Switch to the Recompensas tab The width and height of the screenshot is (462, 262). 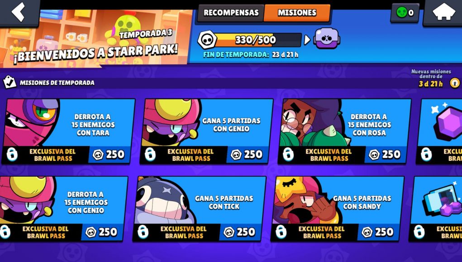click(231, 13)
